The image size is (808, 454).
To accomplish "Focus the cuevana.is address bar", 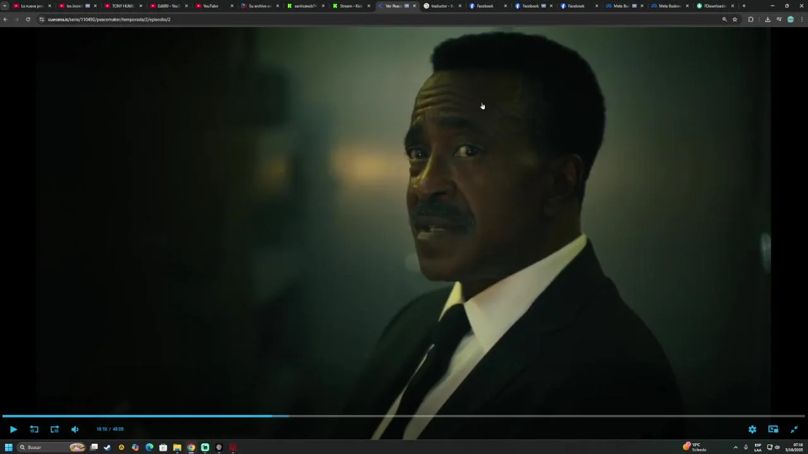I will pyautogui.click(x=379, y=20).
